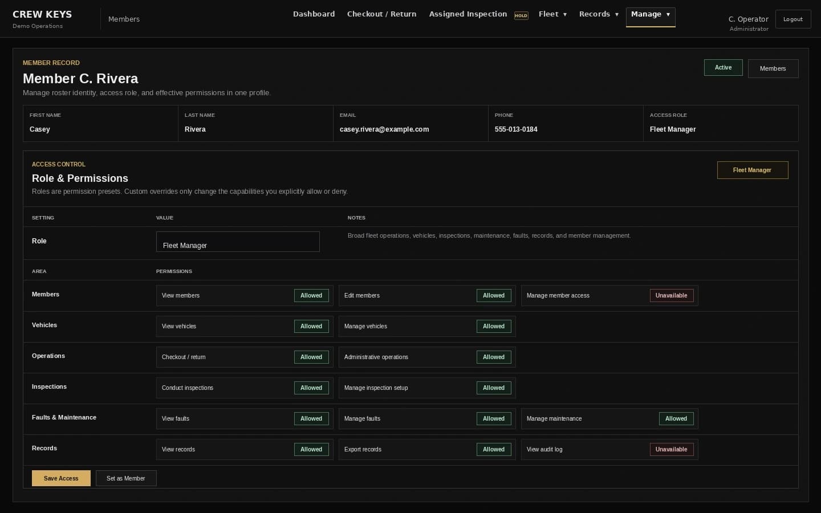
Task: Go to the Dashboard page
Action: 314,14
